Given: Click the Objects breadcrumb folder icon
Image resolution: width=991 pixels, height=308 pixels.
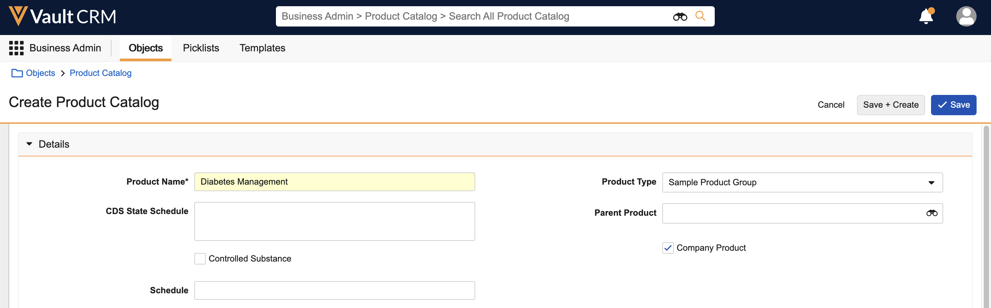Looking at the screenshot, I should tap(17, 73).
